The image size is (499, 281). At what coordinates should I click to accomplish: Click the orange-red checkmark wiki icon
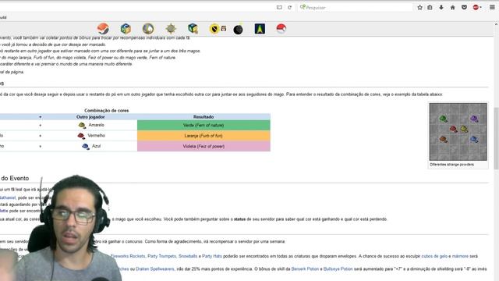[103, 29]
